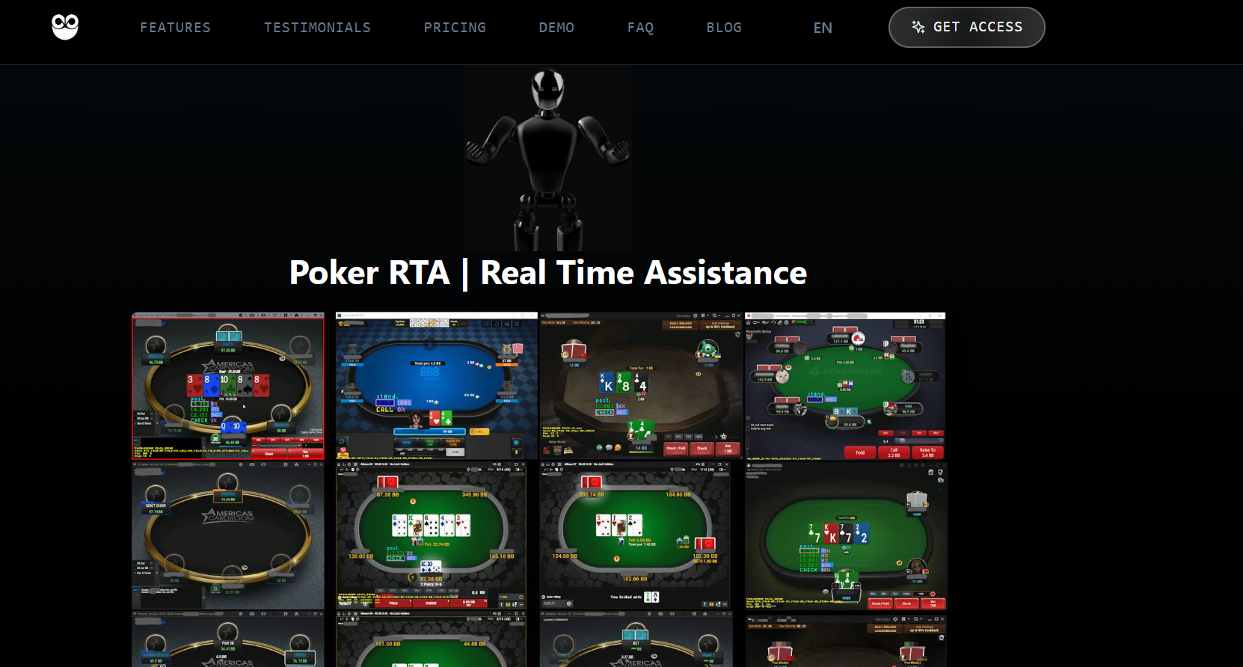Open the thumbnail reading You folded
The image size is (1243, 667).
[635, 535]
